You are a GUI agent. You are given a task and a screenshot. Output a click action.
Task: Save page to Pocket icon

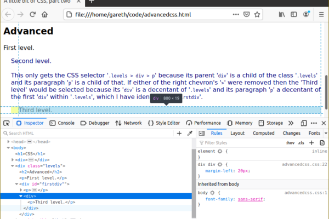coord(246,14)
